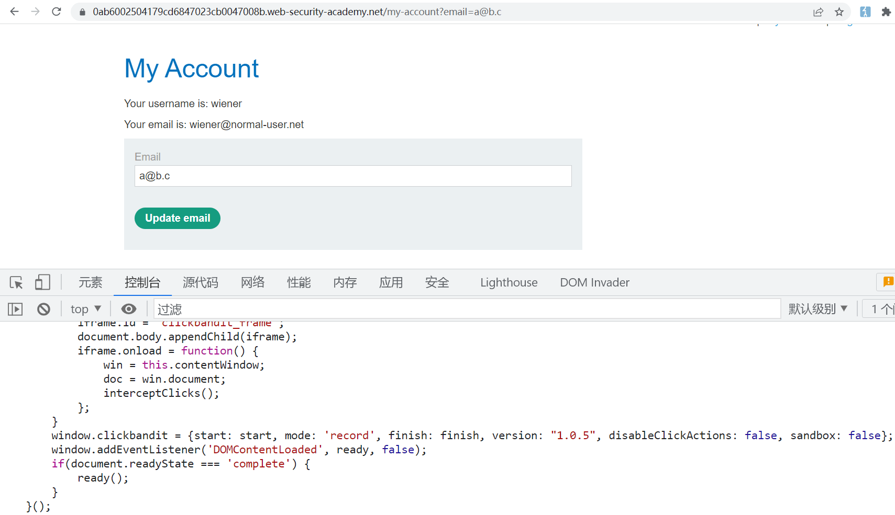
Task: Bookmark this page with the star icon
Action: point(839,12)
